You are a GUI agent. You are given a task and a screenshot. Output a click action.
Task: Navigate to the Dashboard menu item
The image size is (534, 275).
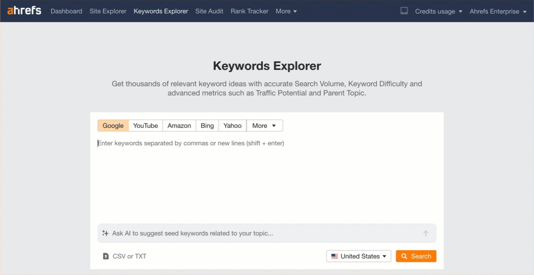[x=66, y=11]
